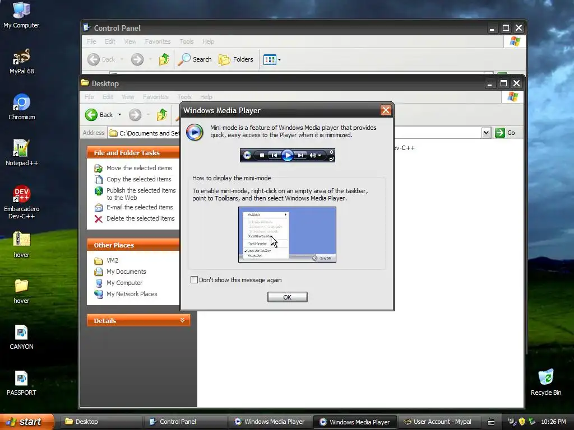Image resolution: width=574 pixels, height=430 pixels.
Task: Open My Documents under Other Places
Action: (x=126, y=272)
